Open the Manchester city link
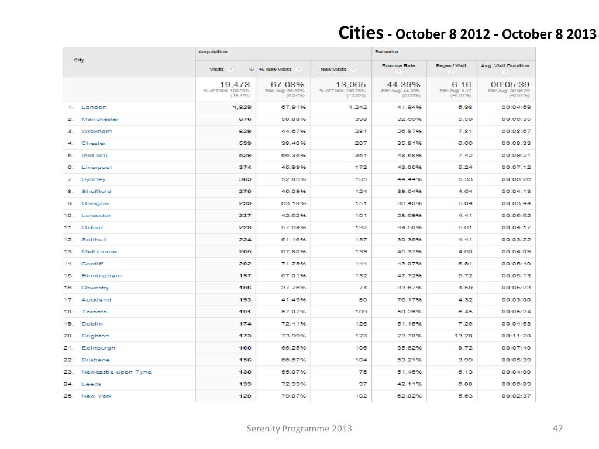 pos(100,119)
